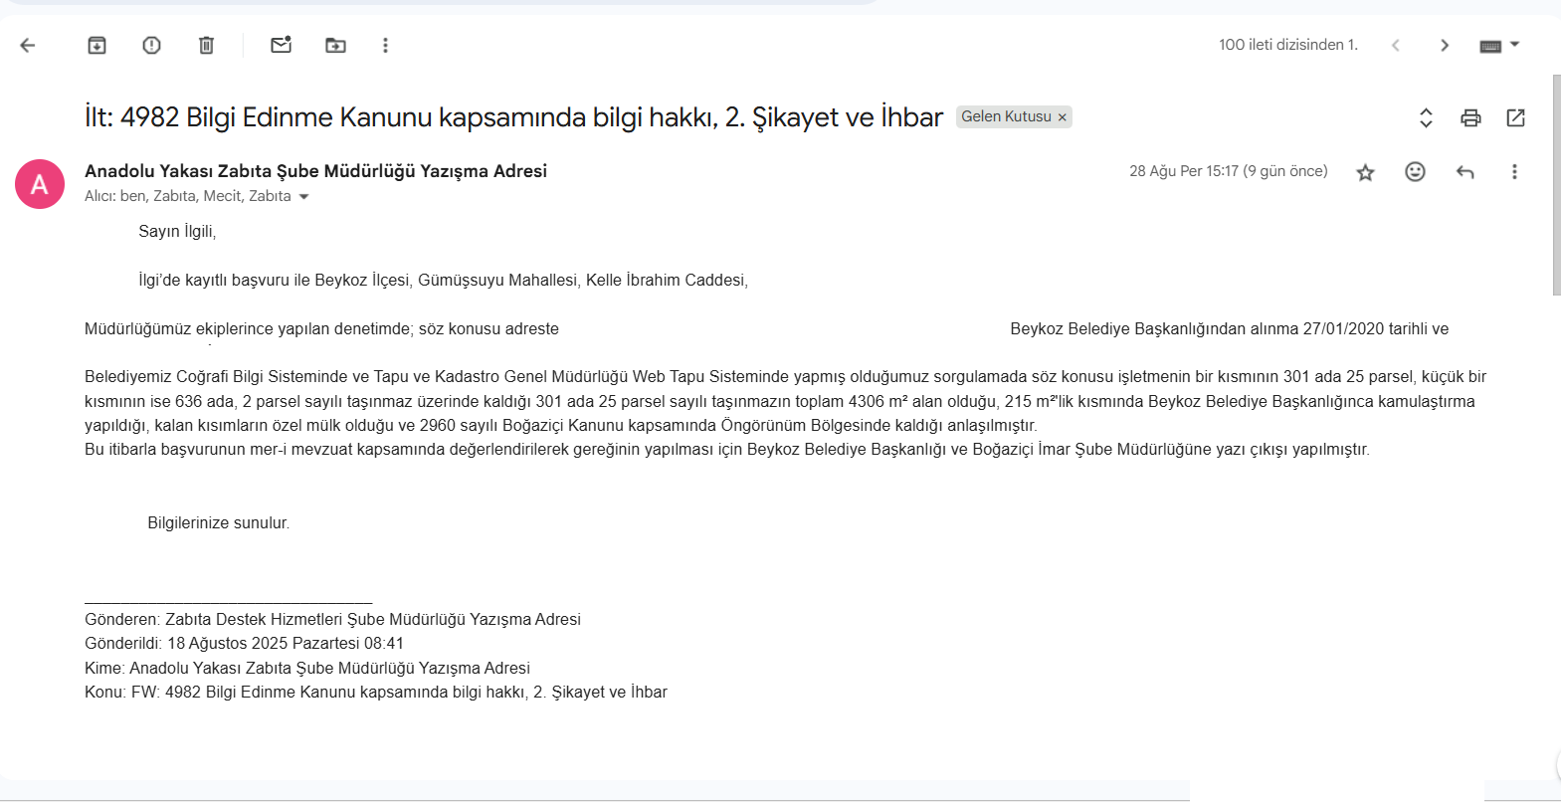The image size is (1561, 802).
Task: Open the Move to folder icon
Action: point(335,45)
